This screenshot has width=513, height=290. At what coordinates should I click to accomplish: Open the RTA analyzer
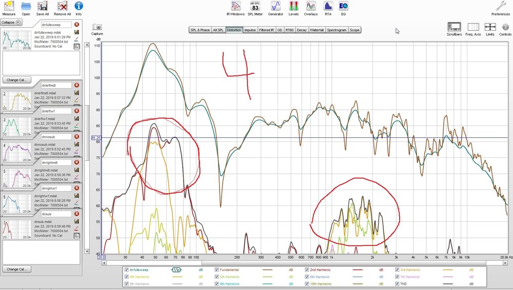pyautogui.click(x=328, y=8)
